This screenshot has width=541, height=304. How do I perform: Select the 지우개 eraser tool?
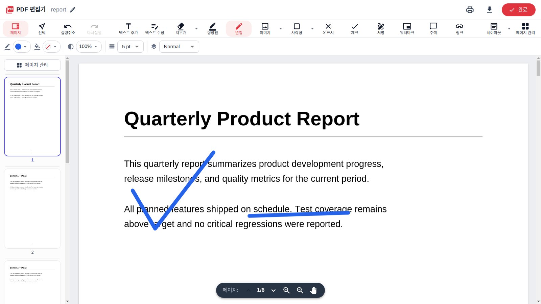(181, 29)
